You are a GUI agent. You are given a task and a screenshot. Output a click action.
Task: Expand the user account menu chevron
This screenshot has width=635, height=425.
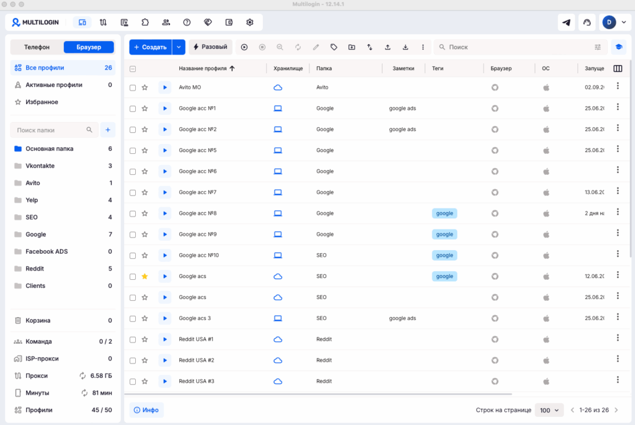[x=624, y=22]
